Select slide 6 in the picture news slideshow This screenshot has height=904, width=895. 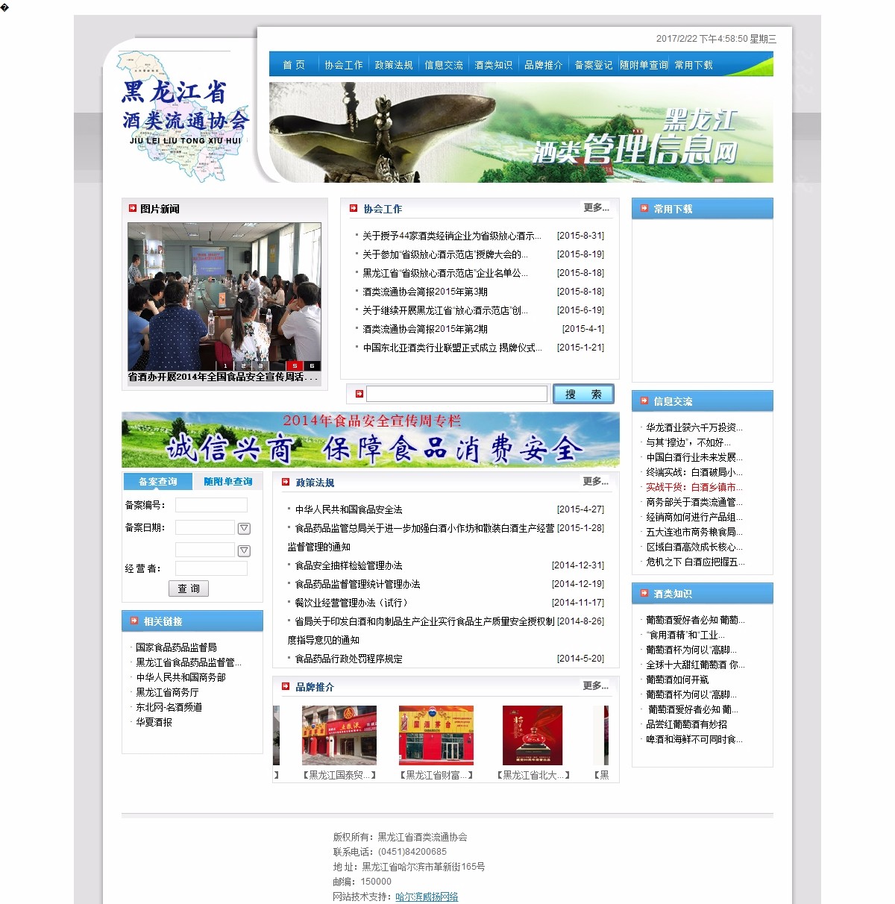coord(312,365)
